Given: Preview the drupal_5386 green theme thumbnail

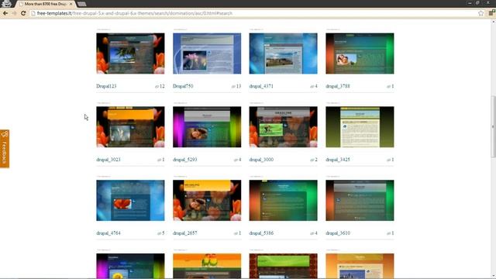Looking at the screenshot, I should (283, 200).
